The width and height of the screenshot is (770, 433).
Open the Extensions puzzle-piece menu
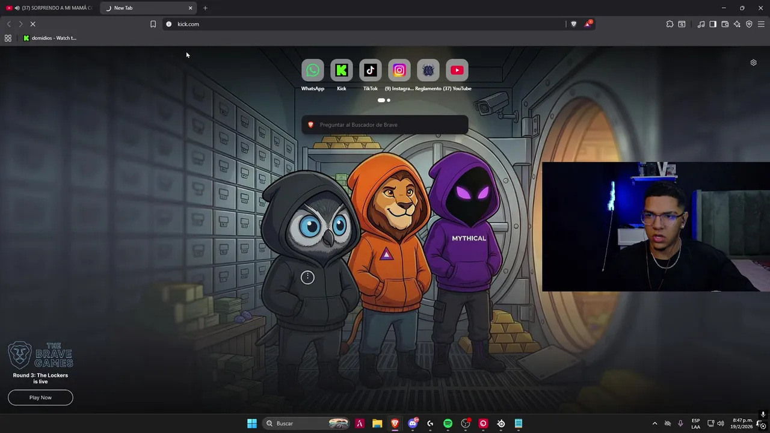coord(670,24)
